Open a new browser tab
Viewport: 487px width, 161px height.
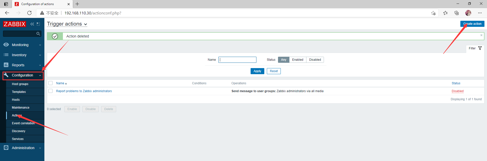[x=77, y=4]
